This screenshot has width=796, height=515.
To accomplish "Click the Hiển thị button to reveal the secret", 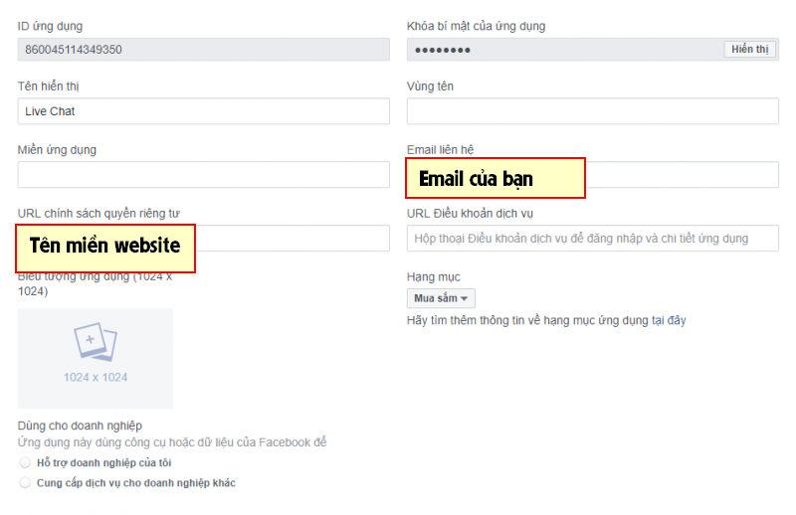I will pyautogui.click(x=749, y=50).
